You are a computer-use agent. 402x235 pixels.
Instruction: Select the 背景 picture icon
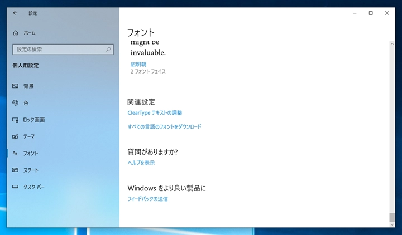click(x=16, y=86)
